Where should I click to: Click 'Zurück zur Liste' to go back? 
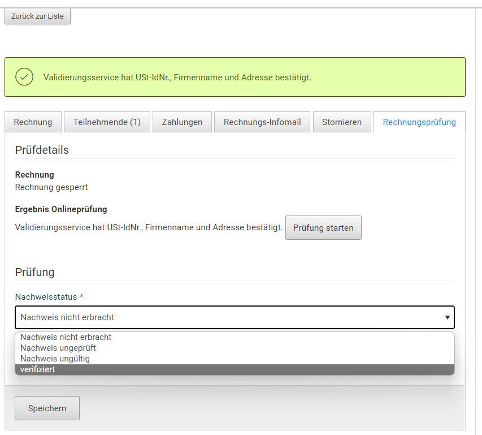coord(37,16)
